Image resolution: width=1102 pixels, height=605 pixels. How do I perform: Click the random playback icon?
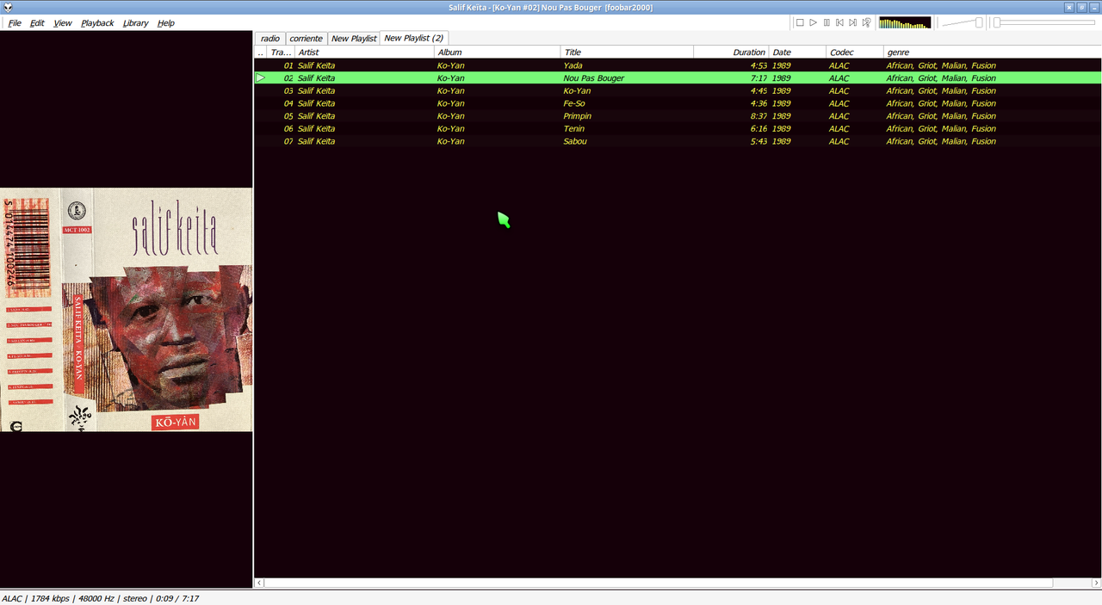click(x=866, y=22)
